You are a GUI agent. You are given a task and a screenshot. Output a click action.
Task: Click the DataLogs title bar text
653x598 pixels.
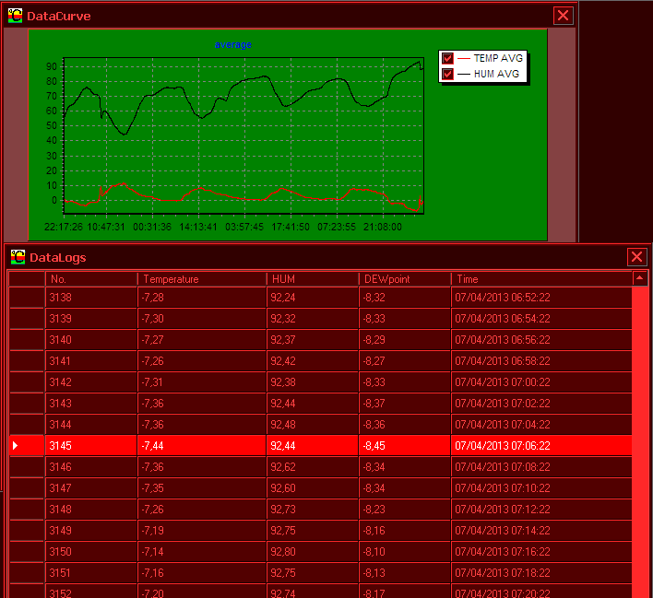coord(58,258)
